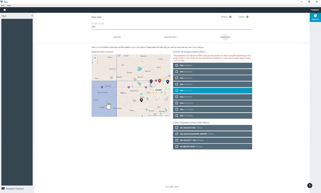The image size is (321, 193).
Task: Click the Lincoln city label on map
Action: (x=158, y=90)
